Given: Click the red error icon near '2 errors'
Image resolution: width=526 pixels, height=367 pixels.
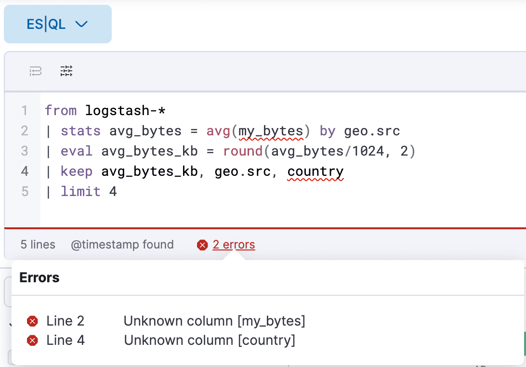Looking at the screenshot, I should point(202,245).
